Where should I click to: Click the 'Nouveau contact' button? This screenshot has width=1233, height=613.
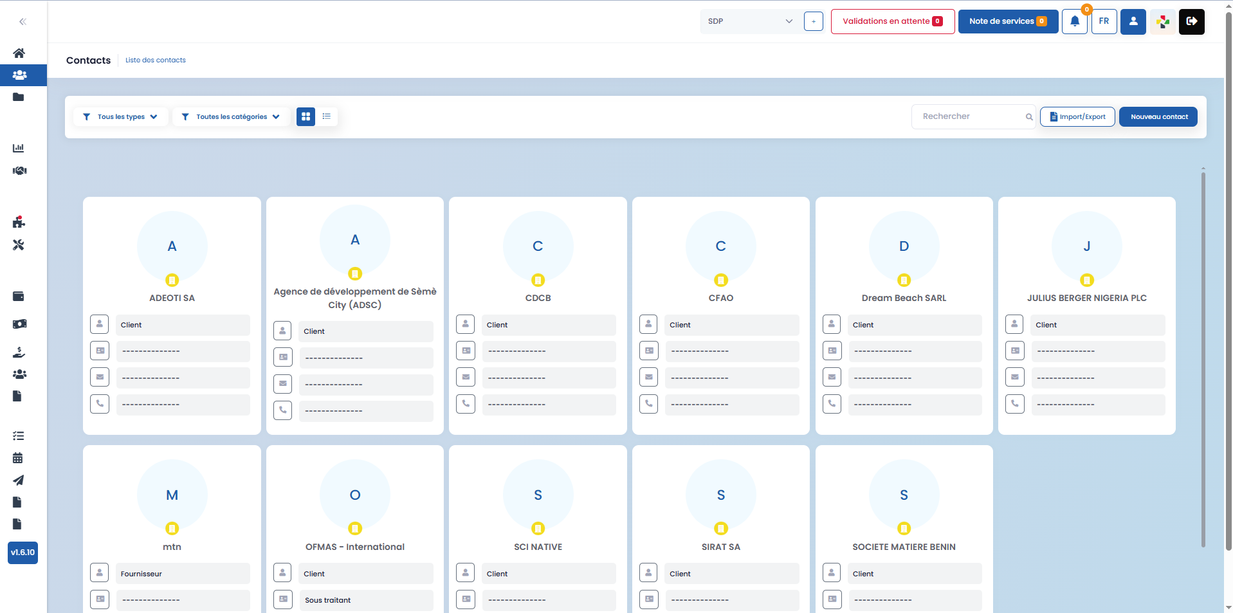pos(1158,117)
